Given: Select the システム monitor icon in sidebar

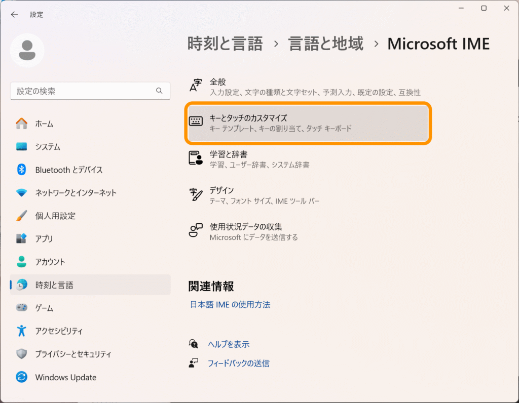Looking at the screenshot, I should pos(21,146).
